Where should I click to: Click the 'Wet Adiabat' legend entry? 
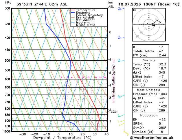[83, 20]
